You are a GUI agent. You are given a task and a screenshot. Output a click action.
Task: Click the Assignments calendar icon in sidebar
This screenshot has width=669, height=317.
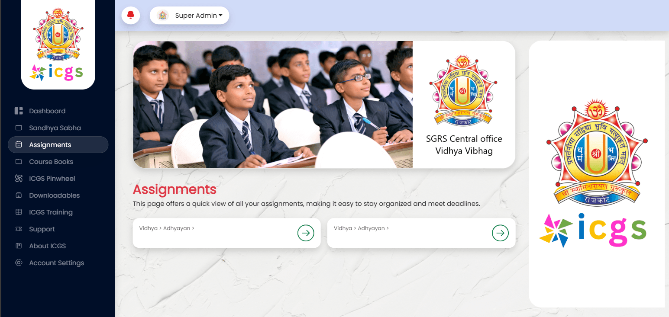tap(19, 145)
